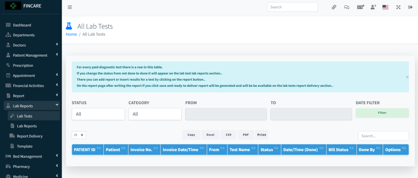Open the payment card notifications icon
The width and height of the screenshot is (418, 178).
pos(360,7)
